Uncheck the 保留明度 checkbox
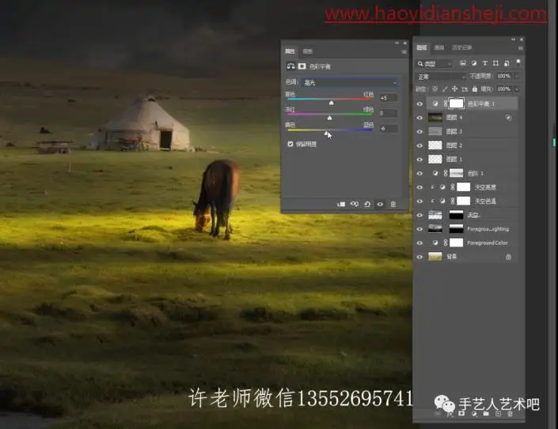558x429 pixels. pyautogui.click(x=290, y=144)
